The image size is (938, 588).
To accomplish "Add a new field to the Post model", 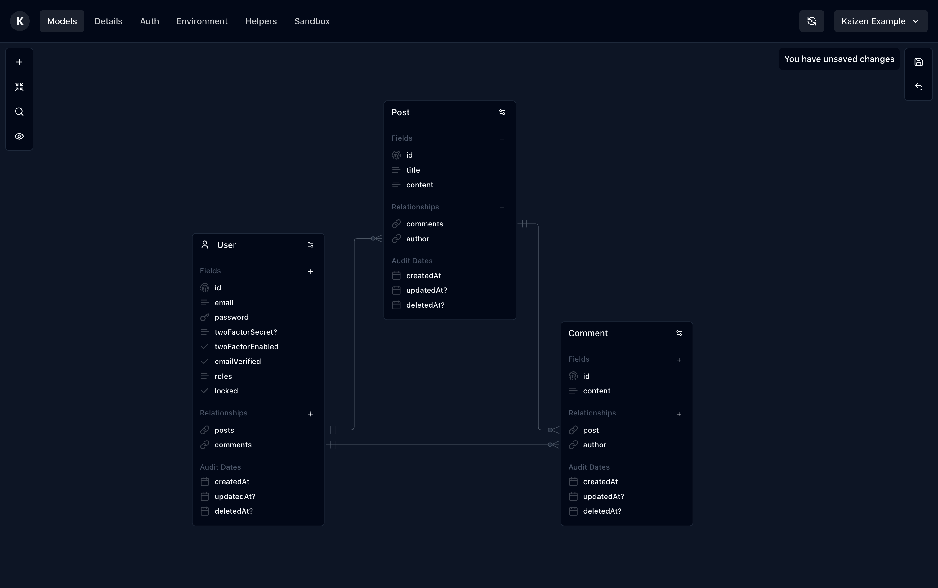I will (x=502, y=139).
